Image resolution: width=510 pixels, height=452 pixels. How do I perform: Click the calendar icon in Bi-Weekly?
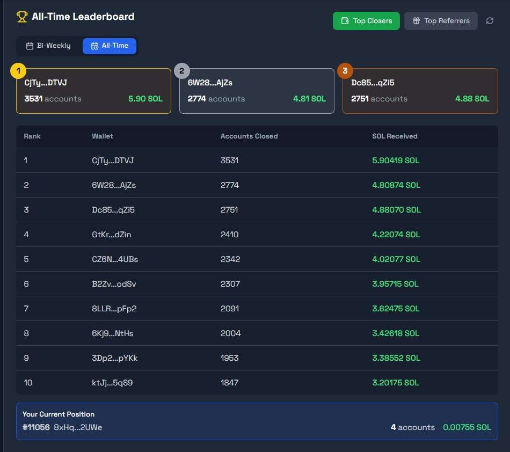coord(30,46)
